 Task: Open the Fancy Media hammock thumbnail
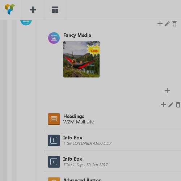[81, 59]
